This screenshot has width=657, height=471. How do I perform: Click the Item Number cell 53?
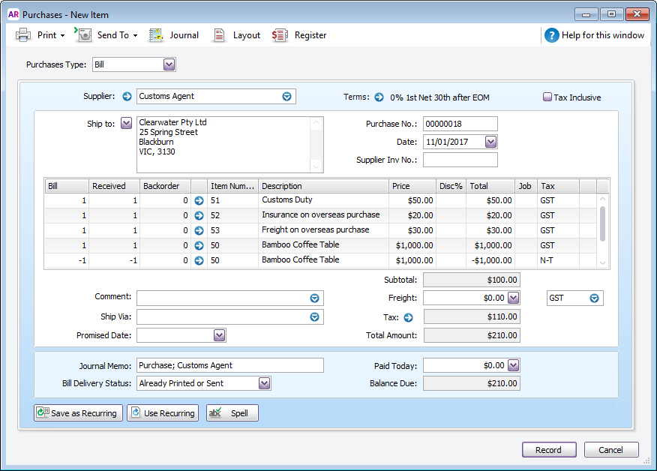pos(232,230)
